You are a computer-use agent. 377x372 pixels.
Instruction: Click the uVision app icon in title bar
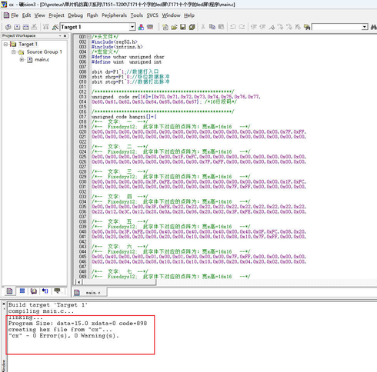4,5
